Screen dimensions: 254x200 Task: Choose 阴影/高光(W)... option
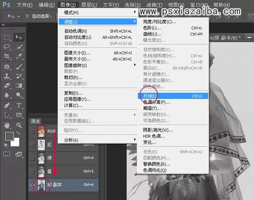173,130
